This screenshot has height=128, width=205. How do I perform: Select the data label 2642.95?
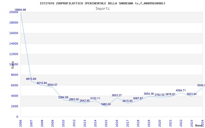click(85, 101)
